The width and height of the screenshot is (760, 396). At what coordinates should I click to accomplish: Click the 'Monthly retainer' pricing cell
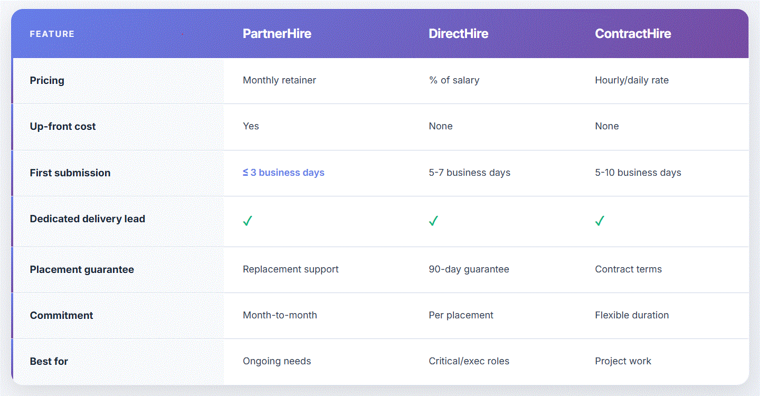click(279, 80)
